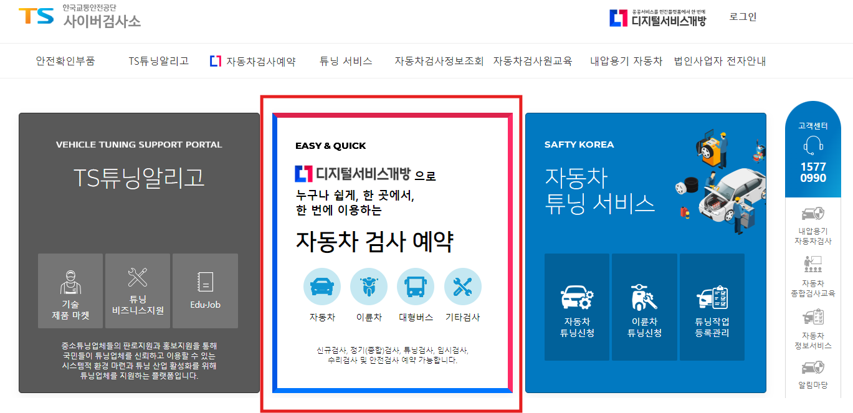Open the 자동차검사정보조회 menu
853x413 pixels.
pos(439,61)
